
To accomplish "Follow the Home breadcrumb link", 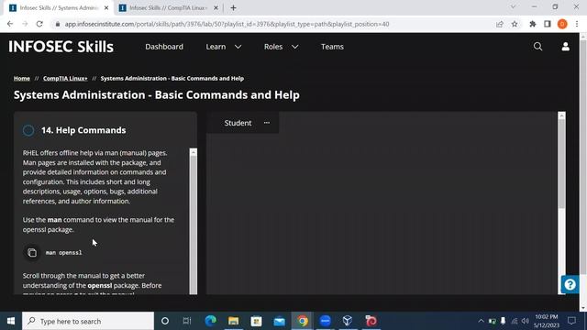I will coord(22,79).
